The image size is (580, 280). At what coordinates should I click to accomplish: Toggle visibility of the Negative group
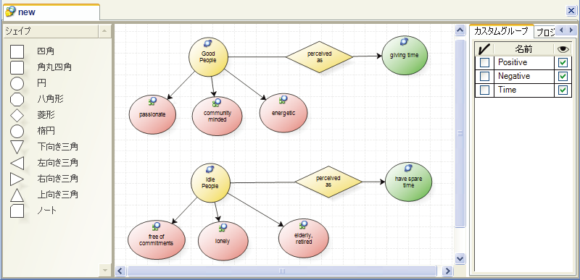[563, 77]
